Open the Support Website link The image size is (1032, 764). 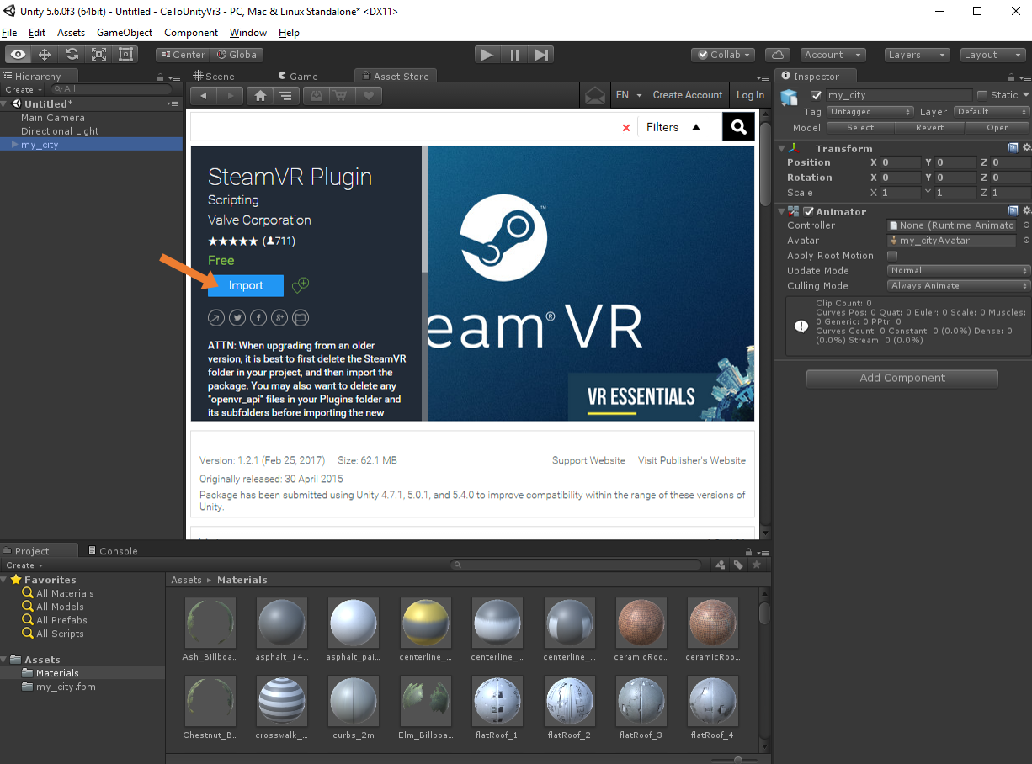pos(588,460)
